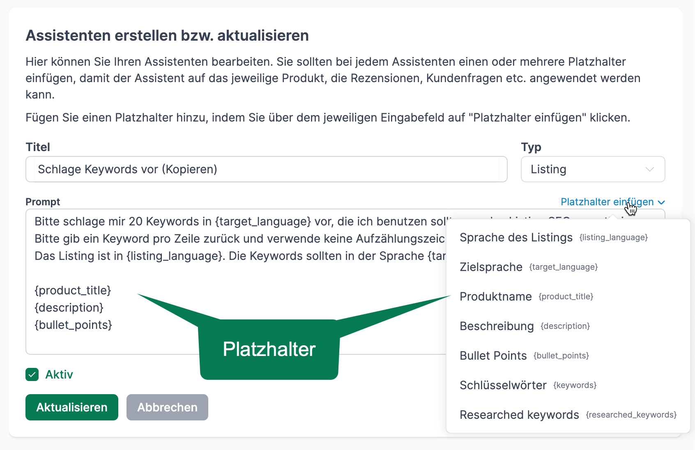Click the {product_title} text in prompt
The image size is (695, 450).
(x=73, y=290)
